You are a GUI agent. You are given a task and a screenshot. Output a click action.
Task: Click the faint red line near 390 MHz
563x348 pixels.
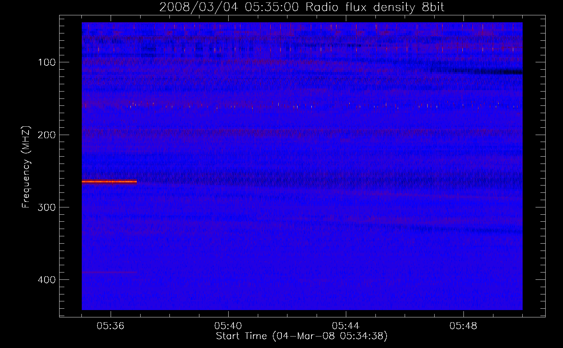[109, 272]
